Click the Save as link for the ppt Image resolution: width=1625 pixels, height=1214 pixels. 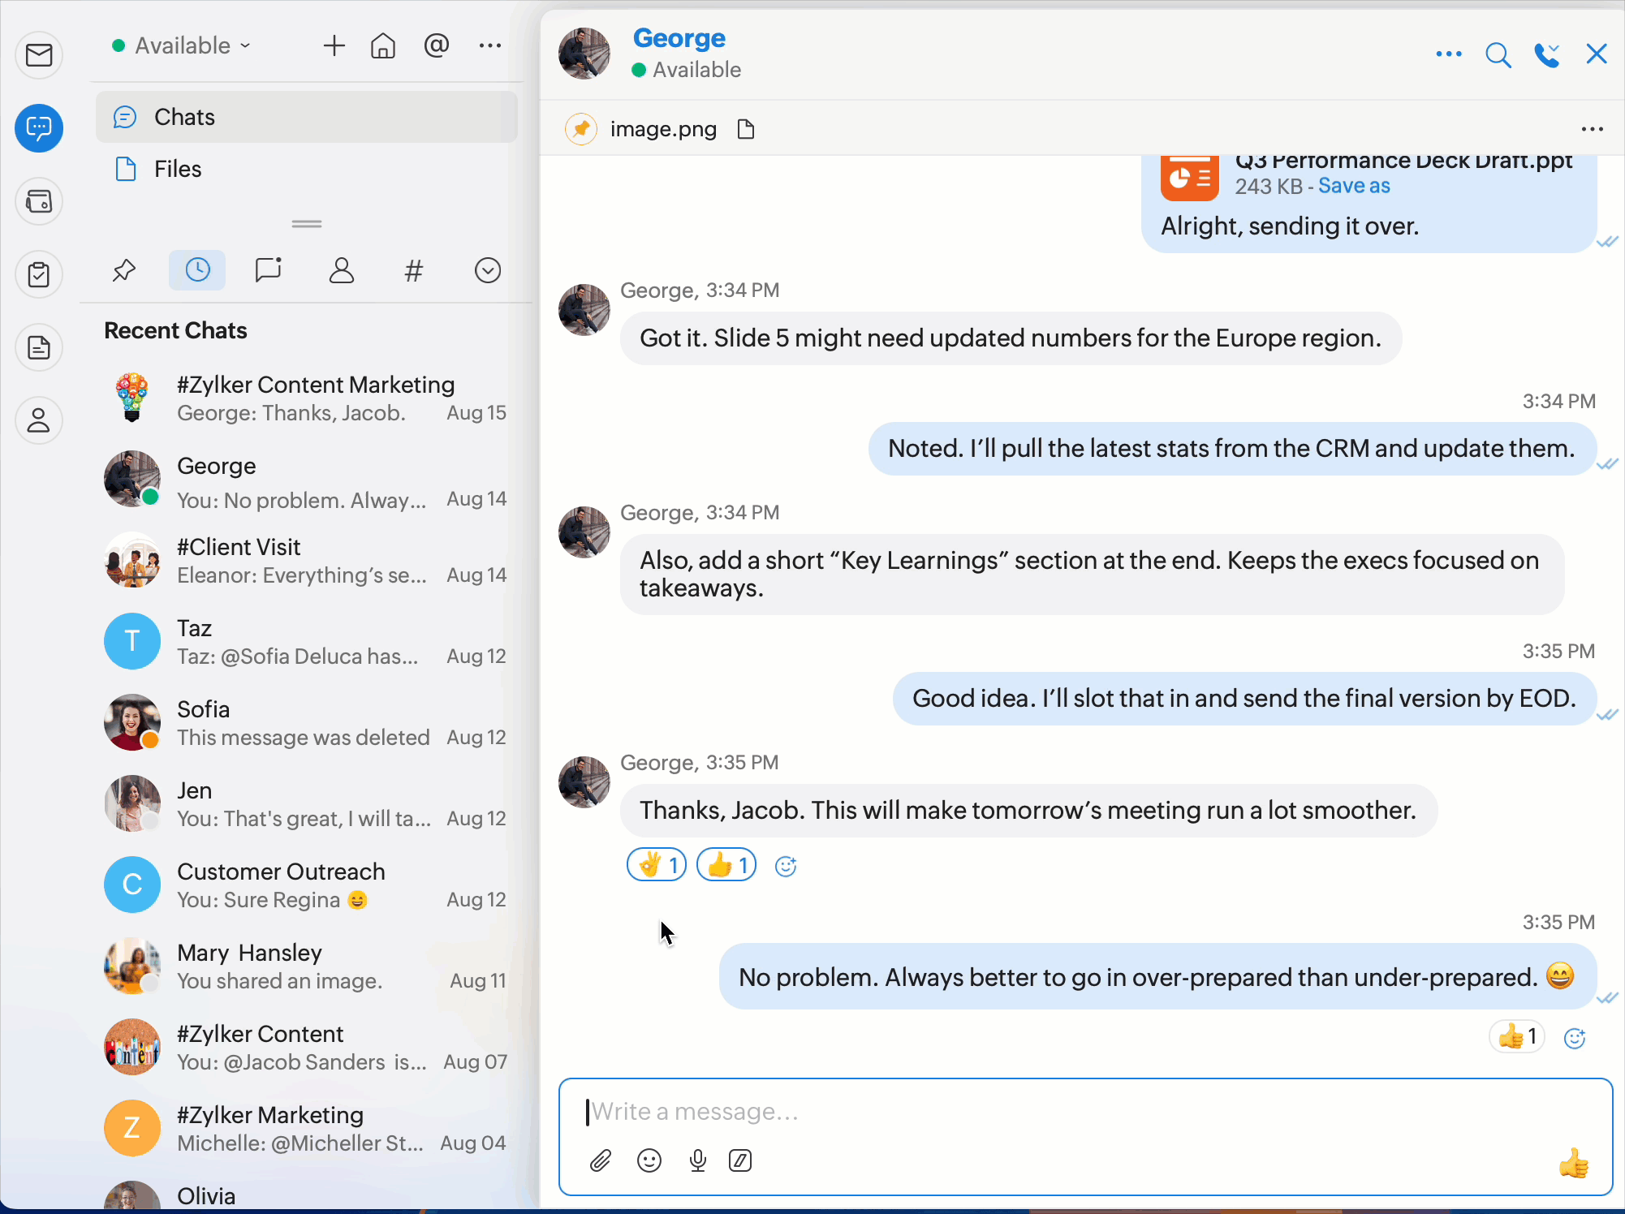tap(1354, 186)
